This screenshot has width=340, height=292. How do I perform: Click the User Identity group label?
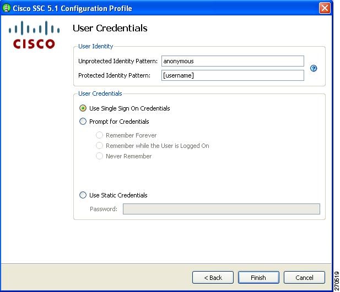point(96,46)
